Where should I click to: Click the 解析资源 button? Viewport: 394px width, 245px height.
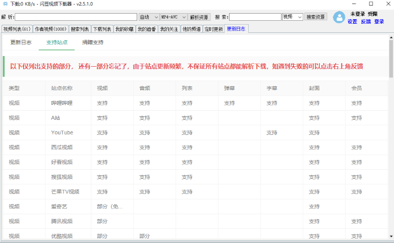[x=199, y=17]
